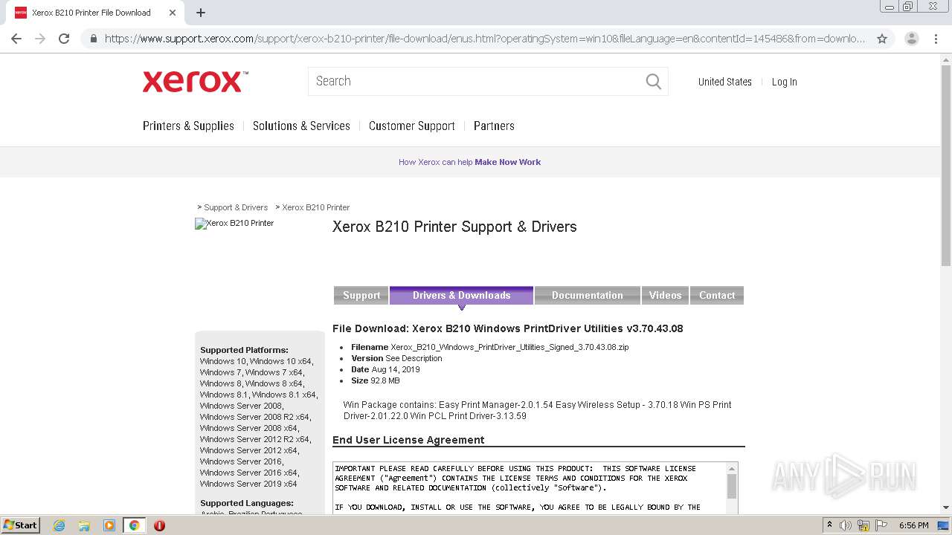Image resolution: width=952 pixels, height=535 pixels.
Task: Close the Xerox B210 browser tab
Action: click(173, 13)
